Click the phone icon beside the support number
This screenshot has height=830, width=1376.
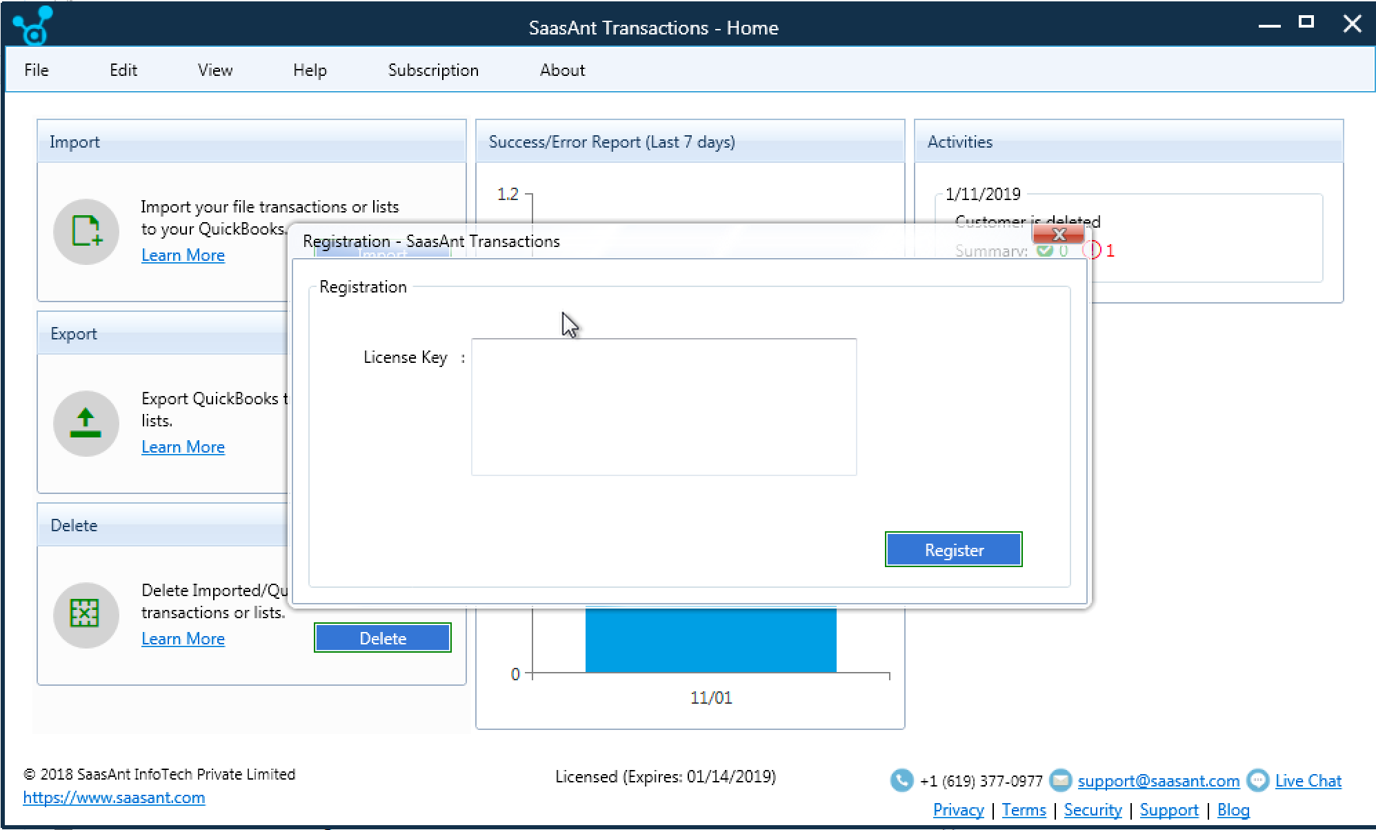point(901,780)
